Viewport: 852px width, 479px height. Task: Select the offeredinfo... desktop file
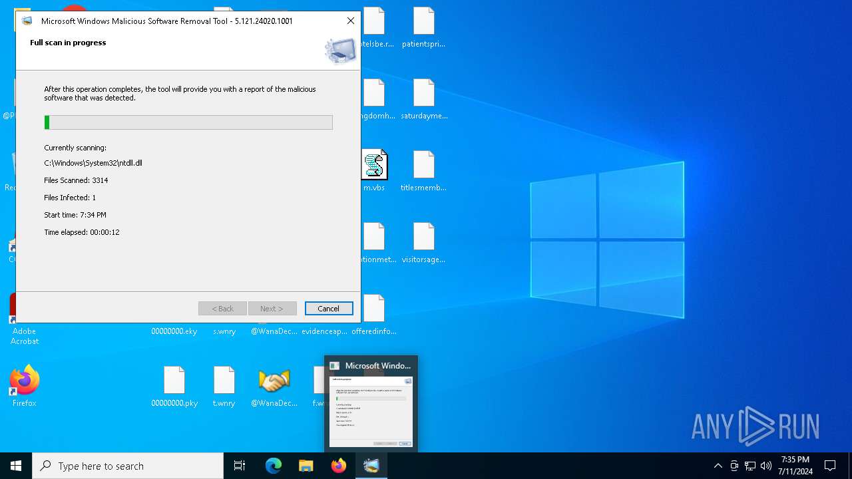pos(374,315)
